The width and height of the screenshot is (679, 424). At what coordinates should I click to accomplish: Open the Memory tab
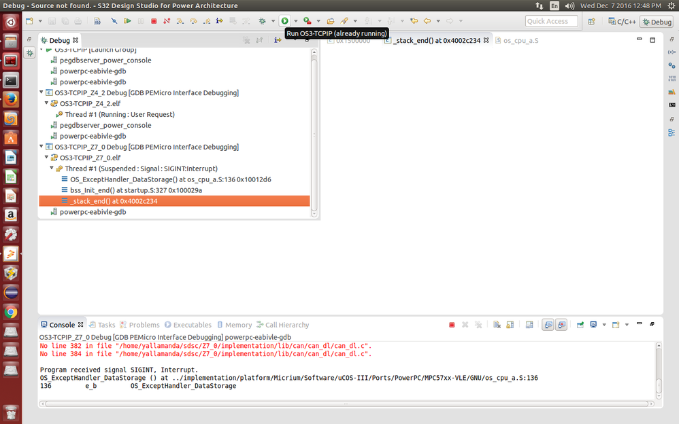tap(234, 325)
